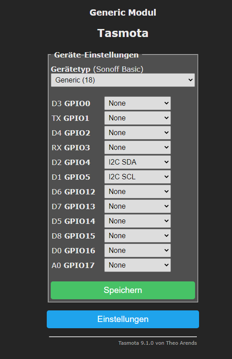The height and width of the screenshot is (359, 232).
Task: Click the Tasmota 9.1.0 von Theo Arends footer
Action: (x=158, y=343)
